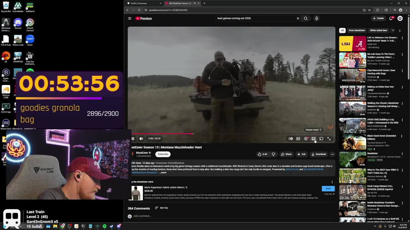Open Zoom desktop shortcut
Viewport: 410px width, 230px height.
[30, 41]
